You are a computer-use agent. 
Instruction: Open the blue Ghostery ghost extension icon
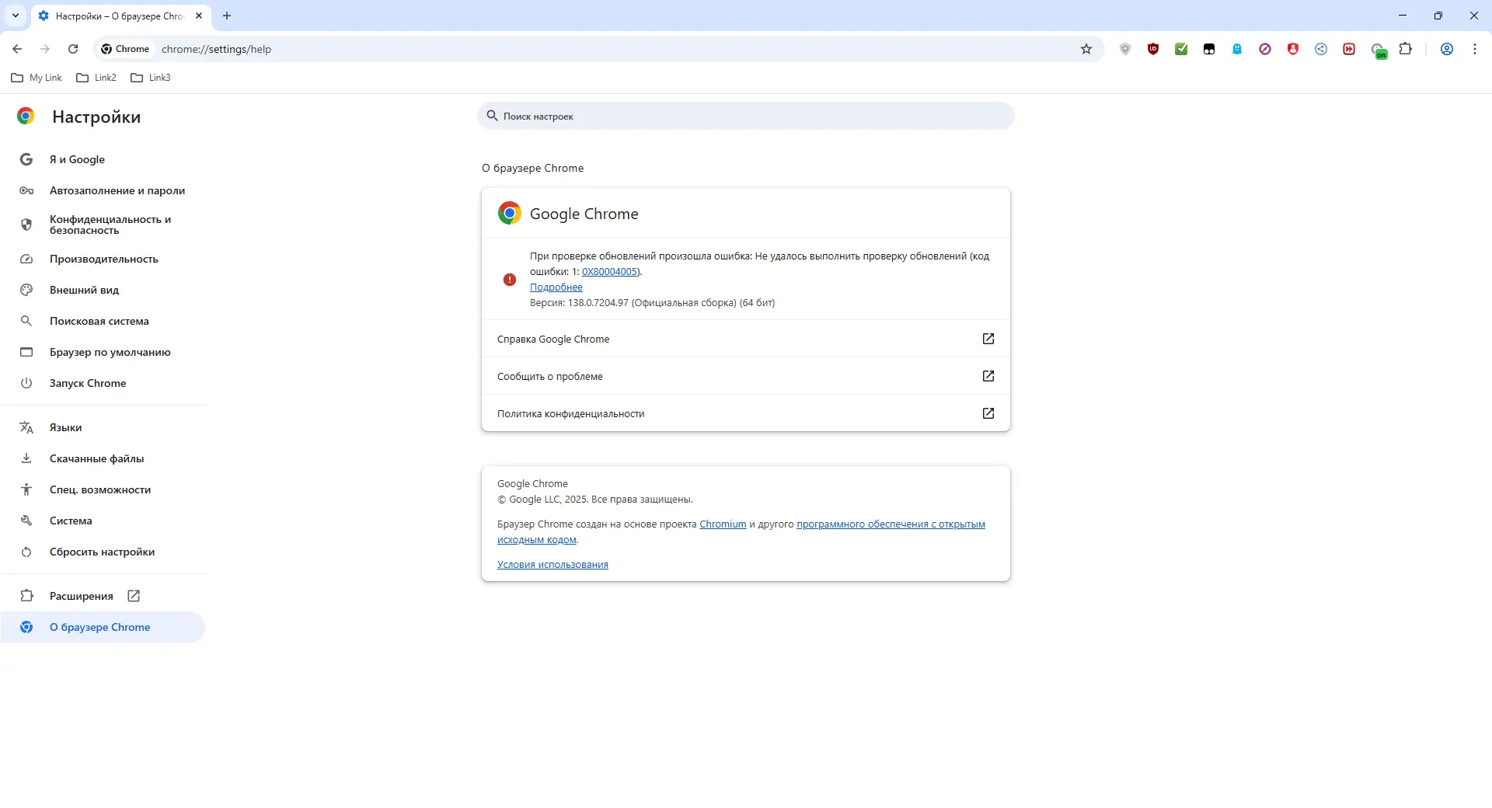pos(1237,49)
